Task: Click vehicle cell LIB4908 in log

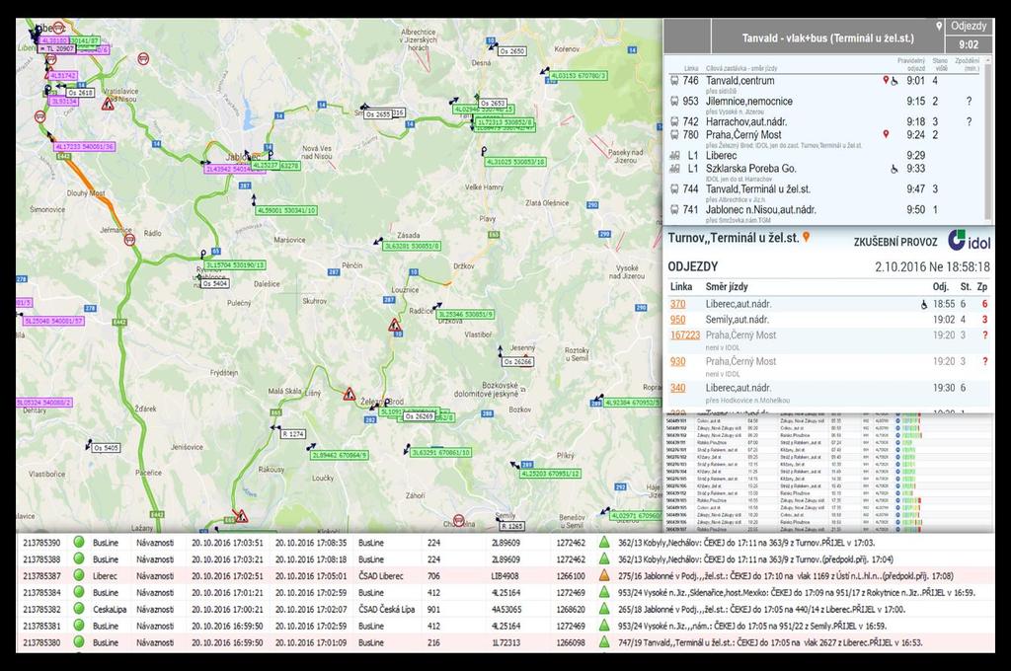Action: [506, 575]
